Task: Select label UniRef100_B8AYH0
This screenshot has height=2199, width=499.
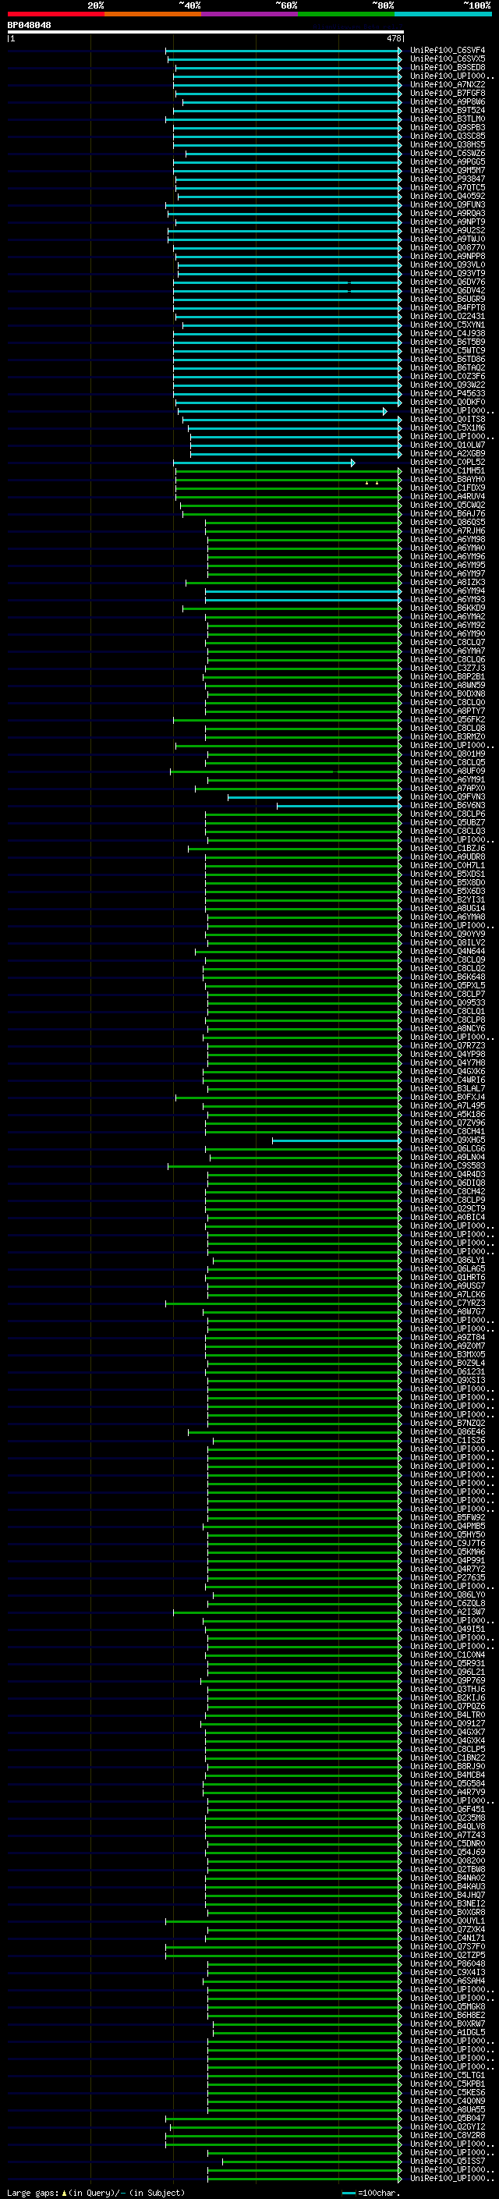Action: 448,480
